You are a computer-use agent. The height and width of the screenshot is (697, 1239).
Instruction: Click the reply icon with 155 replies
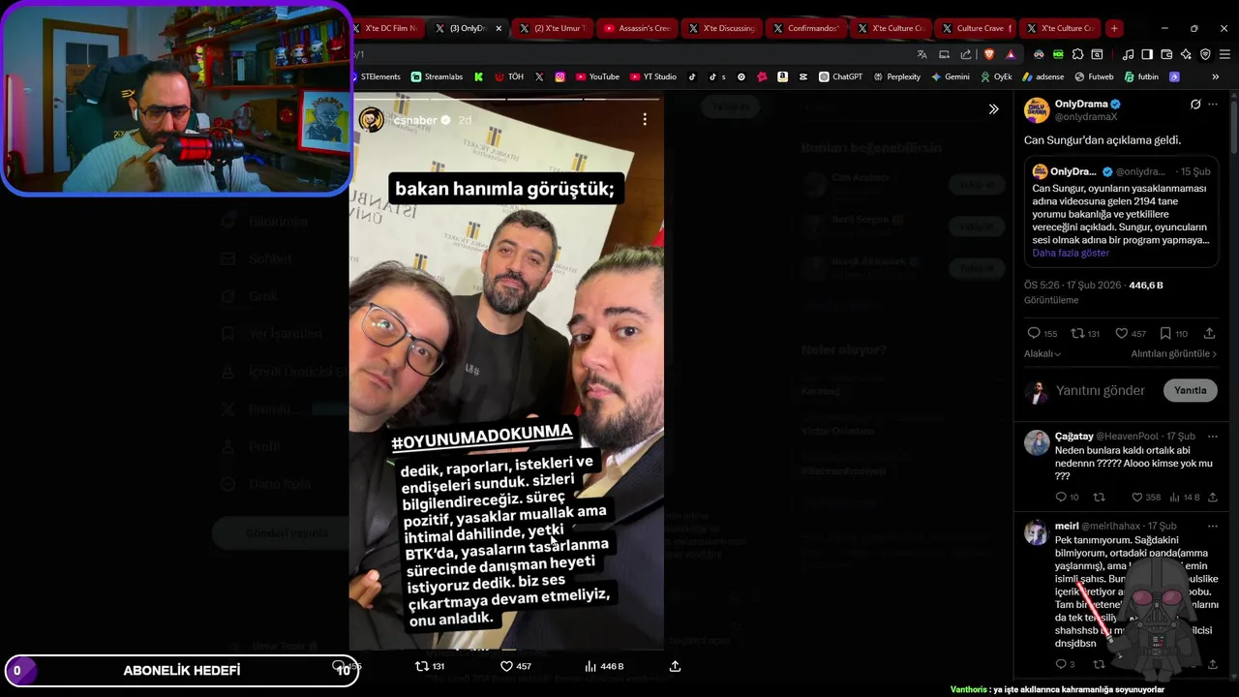1033,333
